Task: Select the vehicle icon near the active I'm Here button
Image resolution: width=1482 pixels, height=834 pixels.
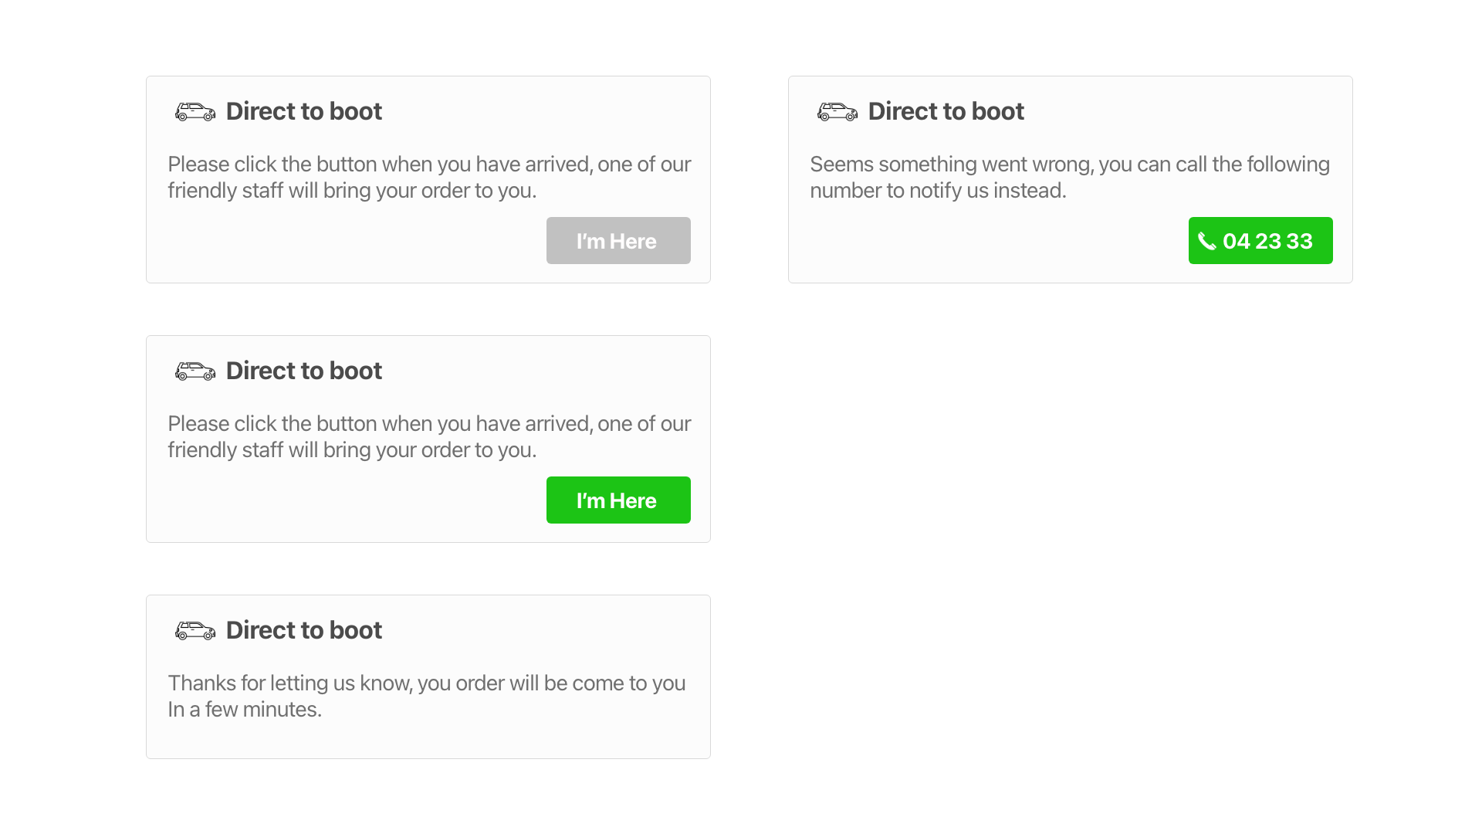Action: (195, 371)
